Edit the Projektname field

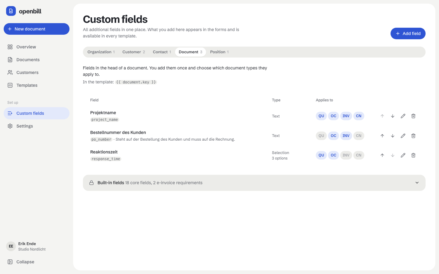click(403, 116)
